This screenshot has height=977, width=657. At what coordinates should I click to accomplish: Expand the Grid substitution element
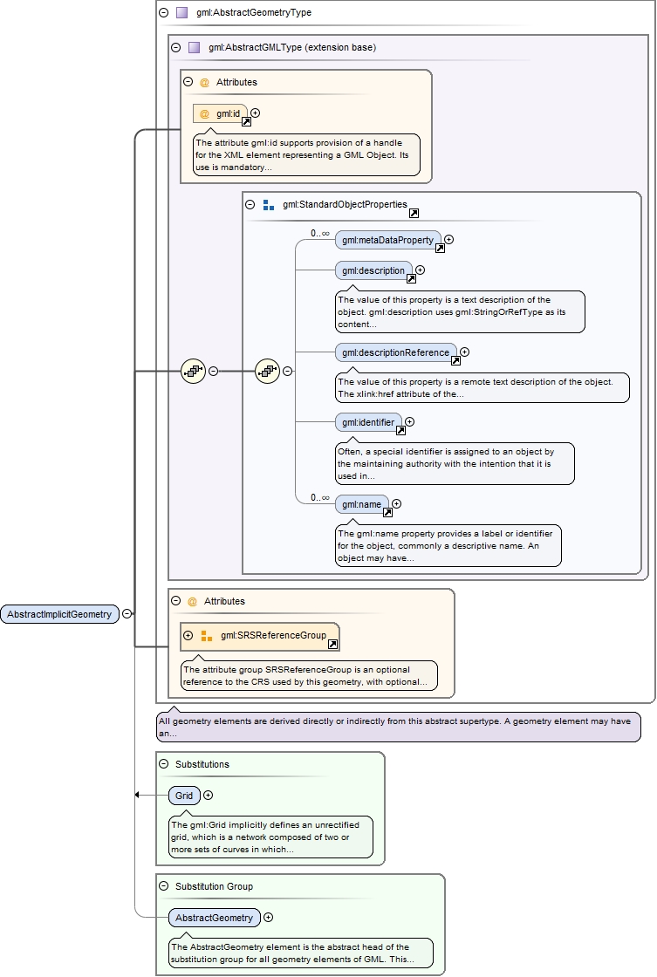coord(209,795)
